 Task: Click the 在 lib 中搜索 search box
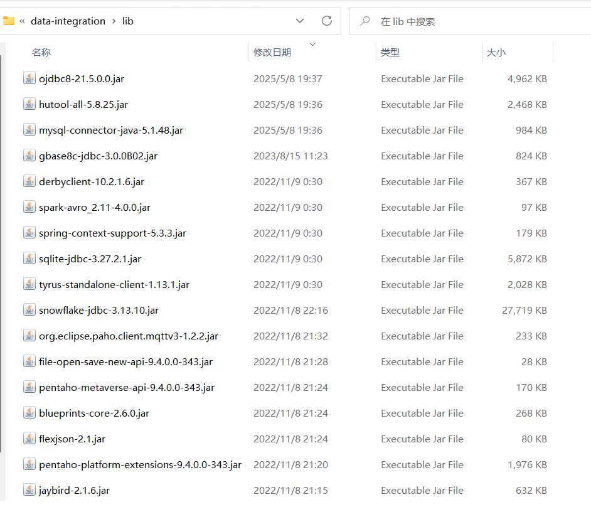click(470, 21)
